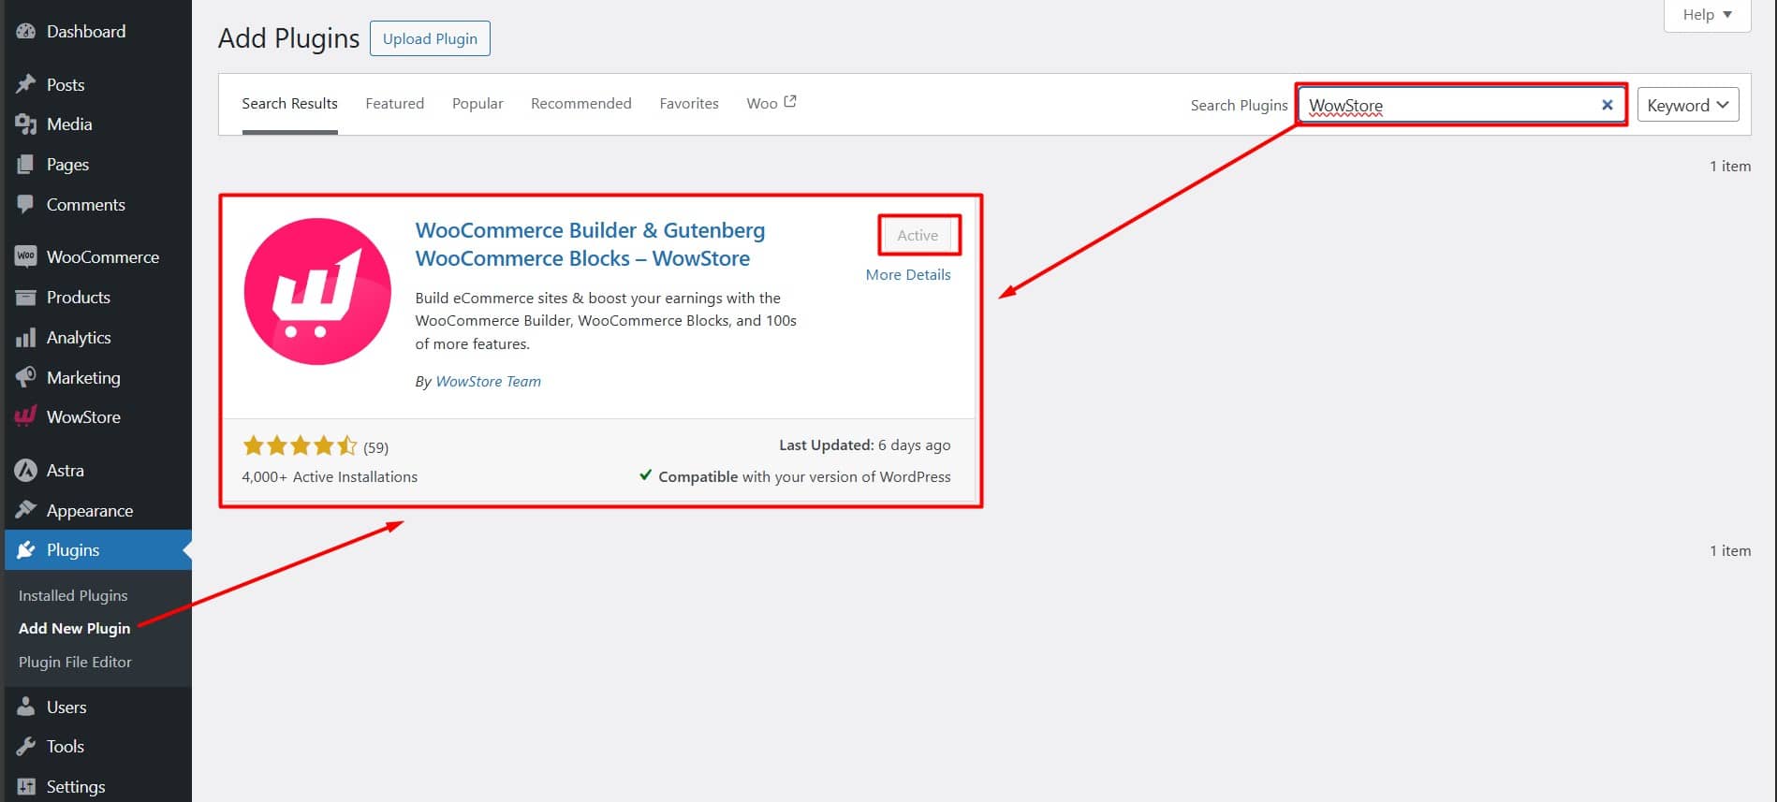Click the Users person icon

(25, 707)
